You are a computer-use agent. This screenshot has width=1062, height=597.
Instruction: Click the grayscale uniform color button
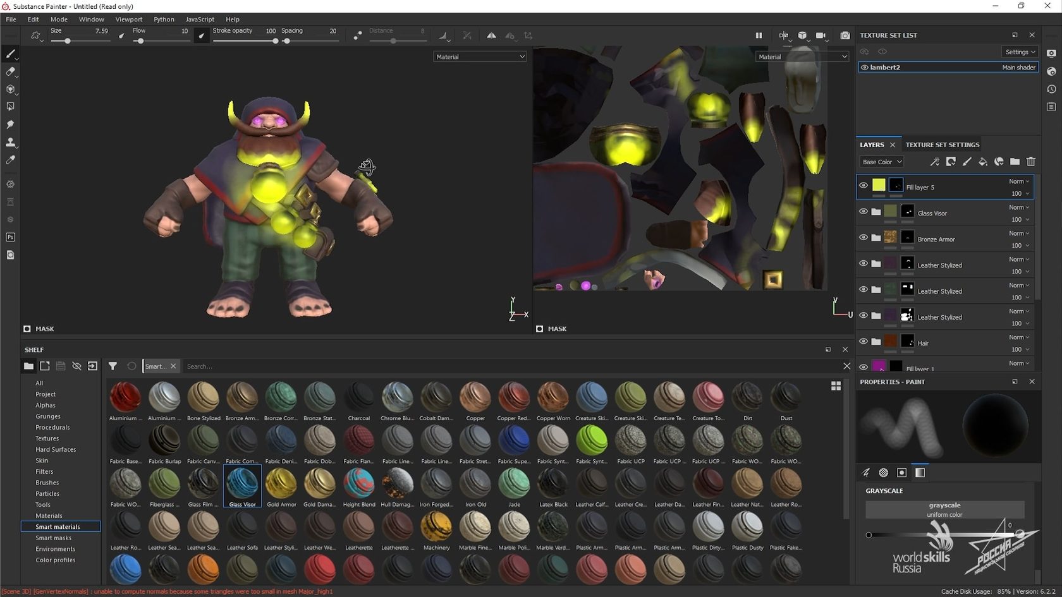(x=944, y=509)
